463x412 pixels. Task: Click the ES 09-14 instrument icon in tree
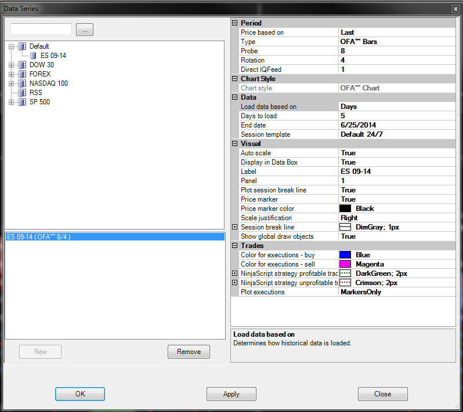point(33,56)
